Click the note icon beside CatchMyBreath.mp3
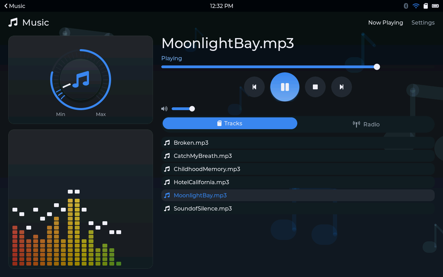443x277 pixels. (x=167, y=156)
